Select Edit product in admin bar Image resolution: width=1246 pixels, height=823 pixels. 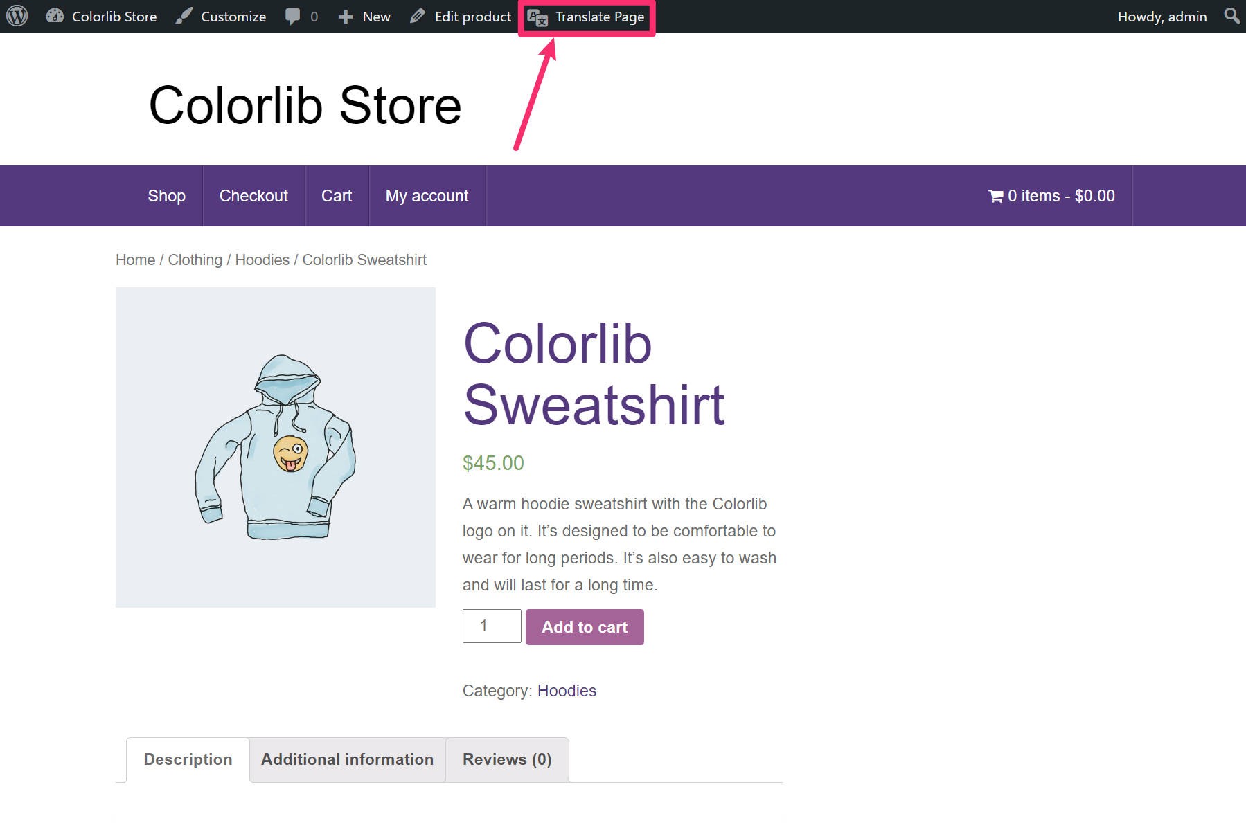pos(473,17)
